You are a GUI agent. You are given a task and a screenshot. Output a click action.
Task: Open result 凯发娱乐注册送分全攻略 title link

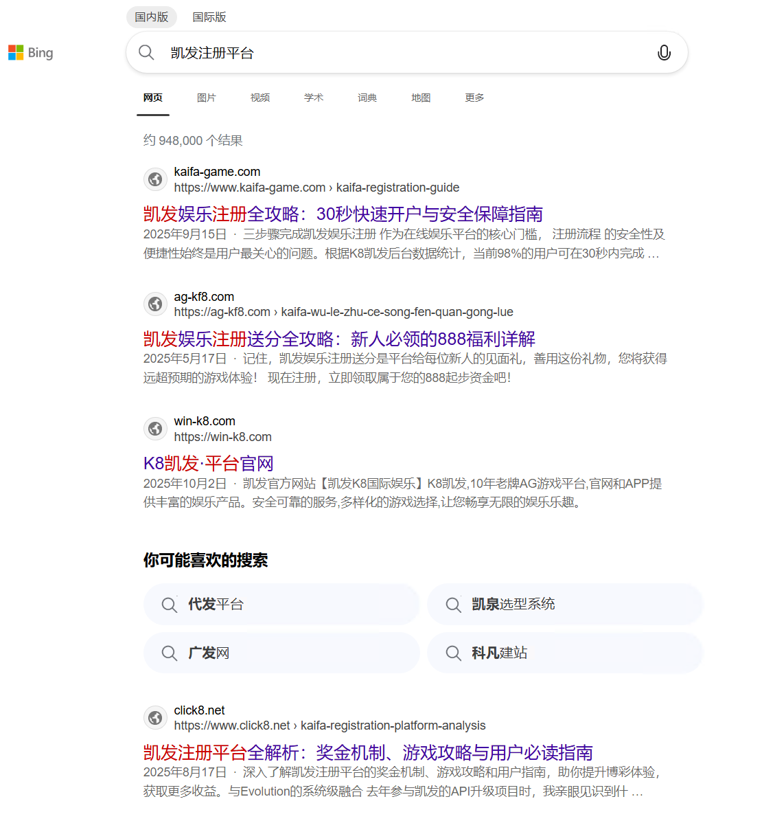(x=339, y=339)
